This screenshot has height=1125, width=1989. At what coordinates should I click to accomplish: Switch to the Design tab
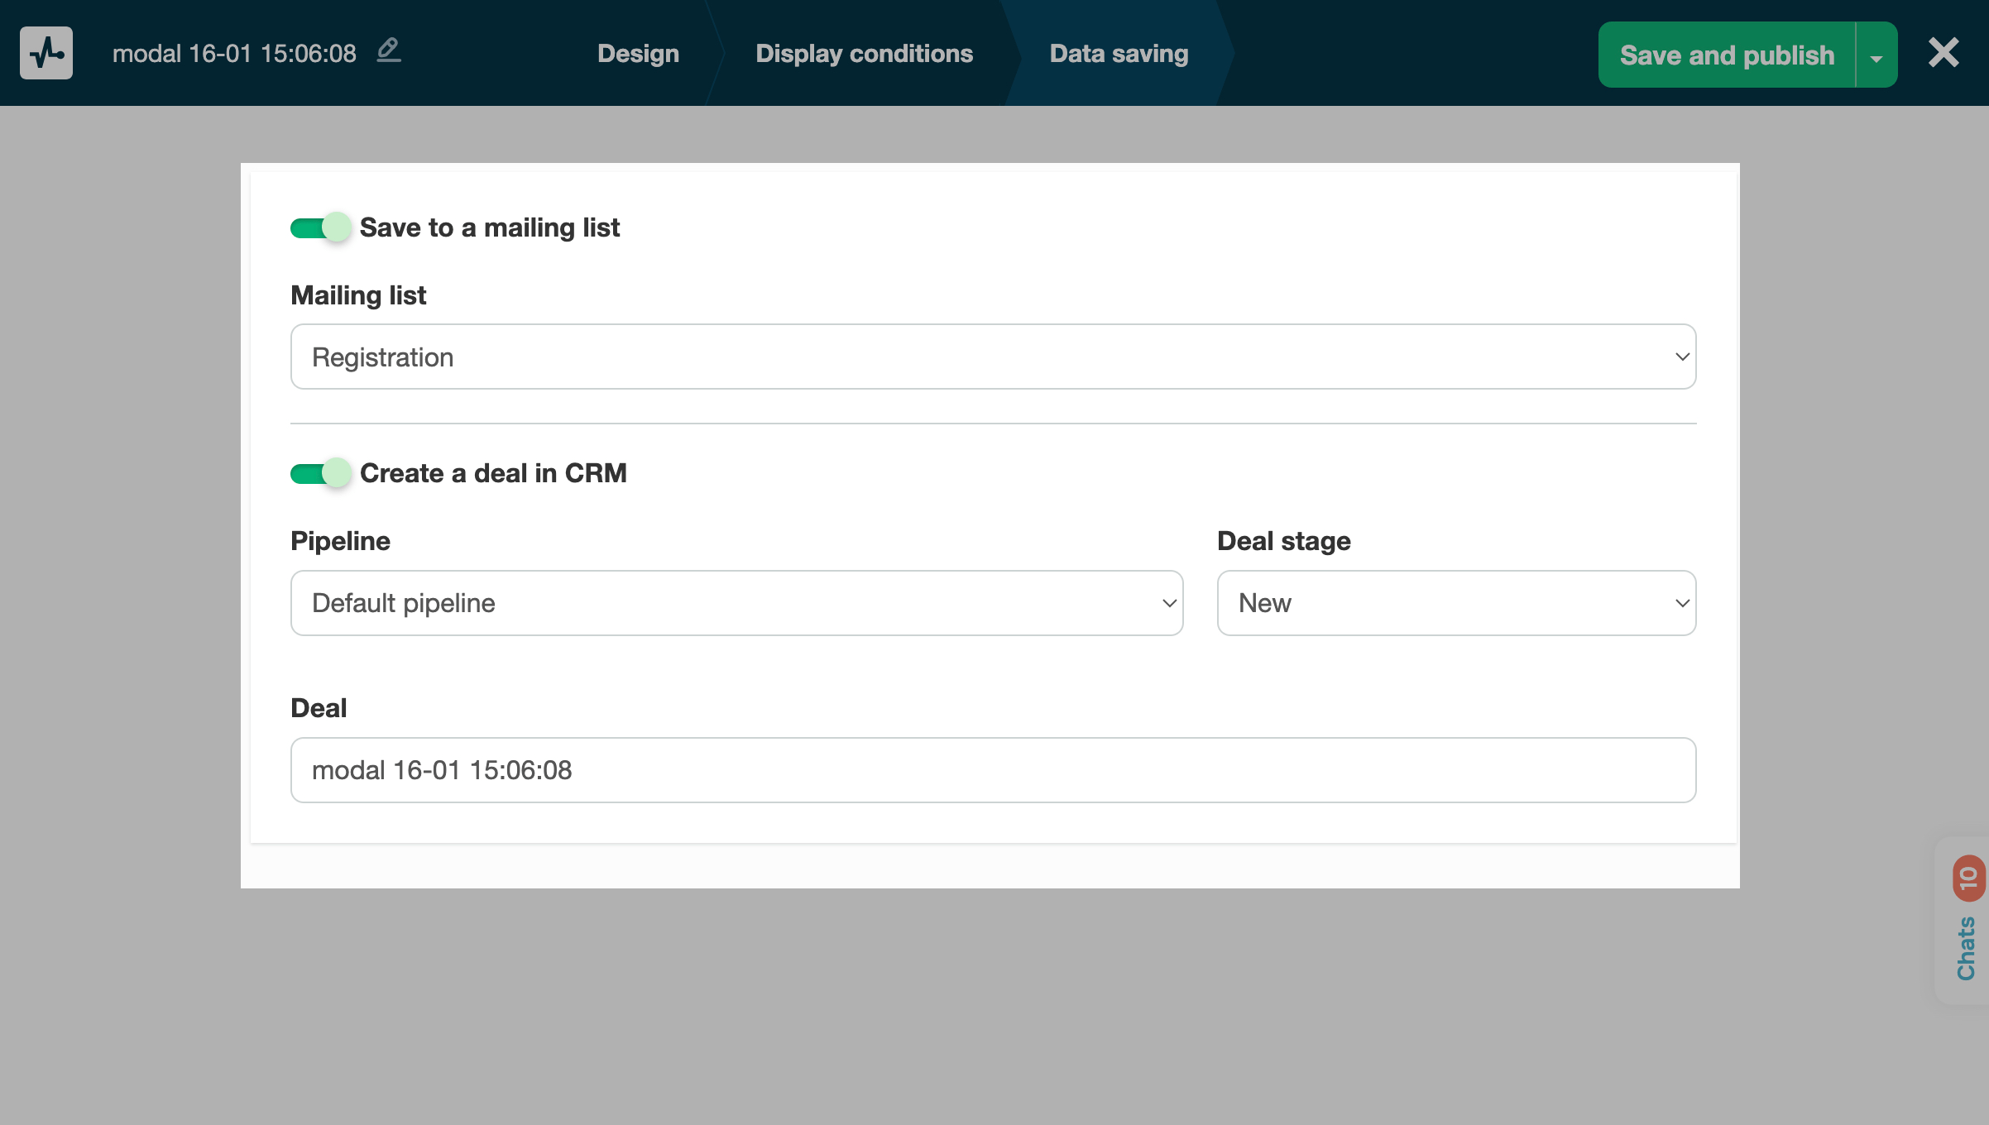[638, 54]
